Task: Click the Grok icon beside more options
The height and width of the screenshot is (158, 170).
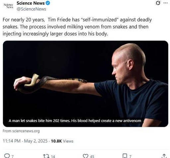Action: tap(158, 3)
